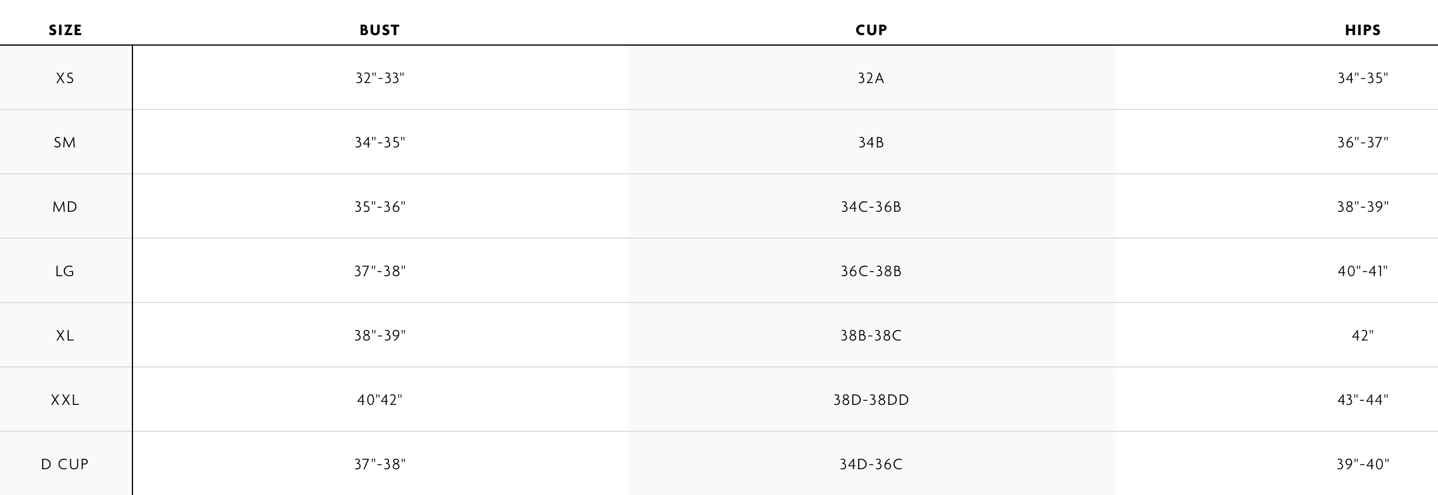Click the CUP column header

(871, 30)
